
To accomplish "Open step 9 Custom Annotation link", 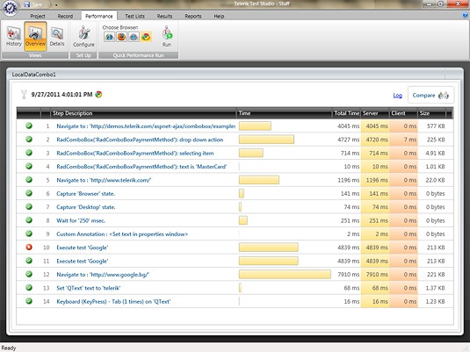I will click(122, 234).
